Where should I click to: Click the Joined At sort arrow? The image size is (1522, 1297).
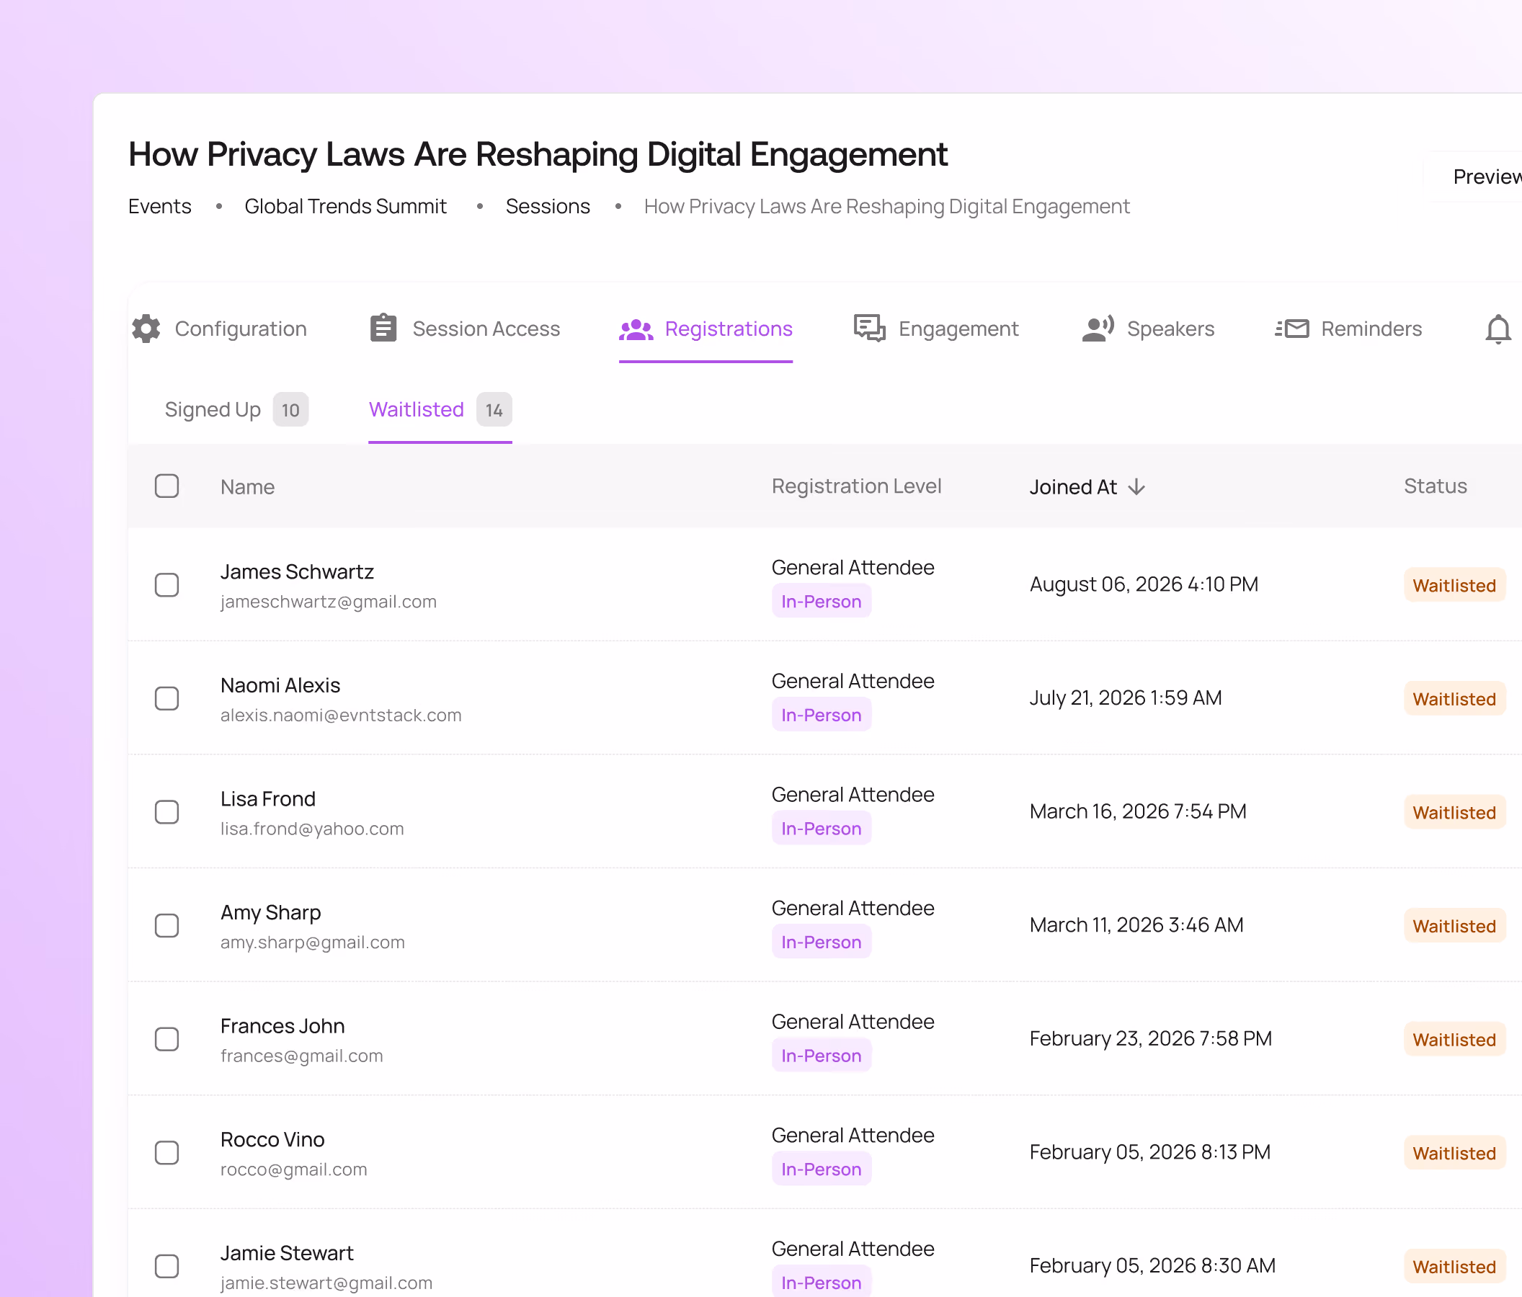pyautogui.click(x=1136, y=487)
